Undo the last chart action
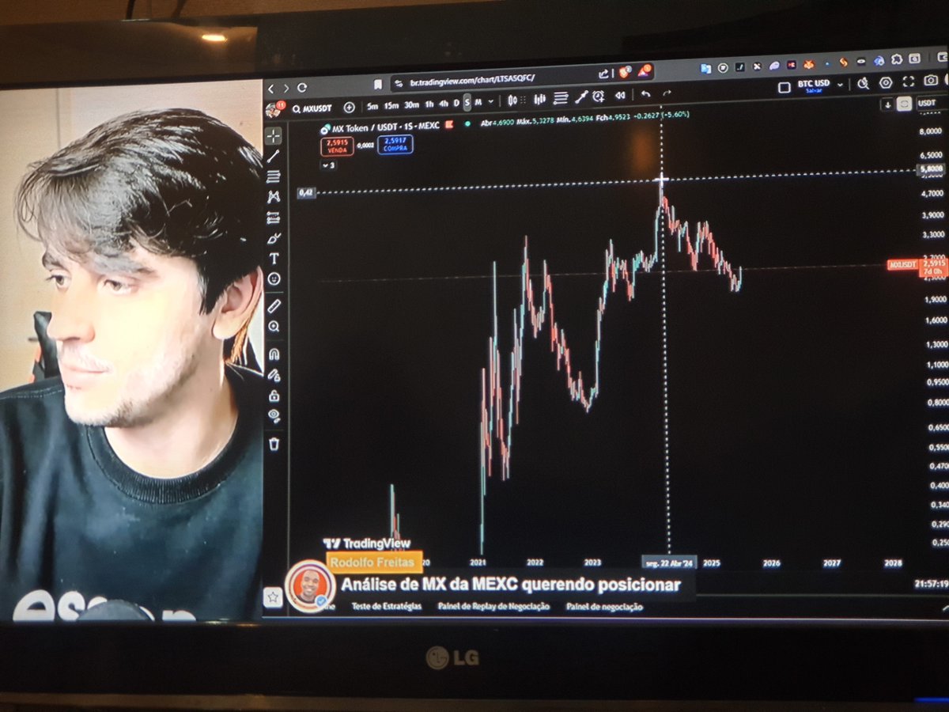 pos(646,94)
